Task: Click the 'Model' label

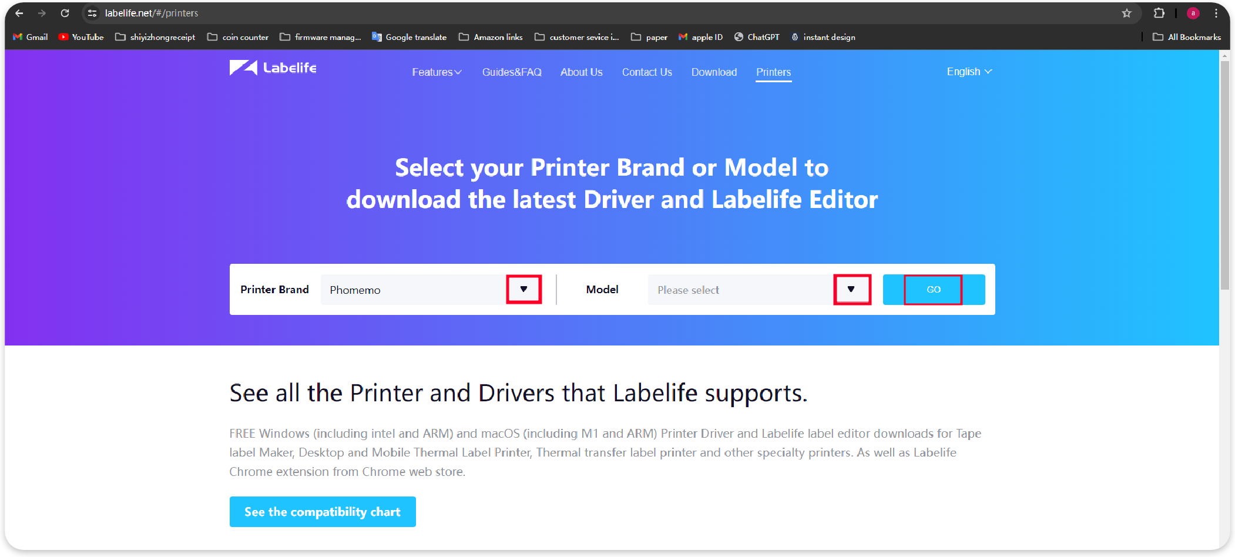Action: click(602, 290)
